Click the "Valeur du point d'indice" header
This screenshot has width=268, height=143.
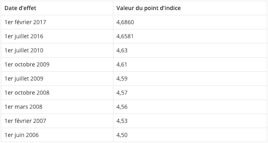149,8
